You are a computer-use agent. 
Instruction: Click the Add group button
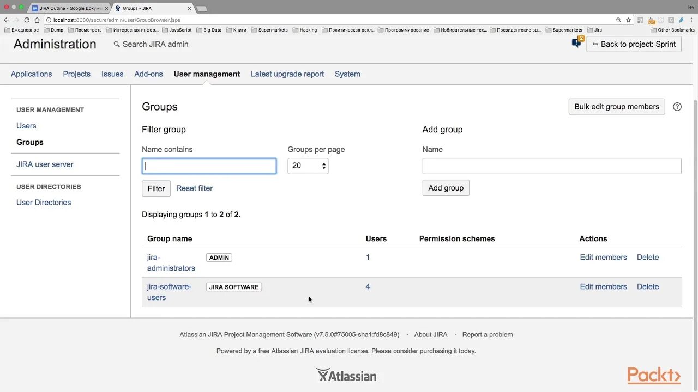click(x=446, y=188)
